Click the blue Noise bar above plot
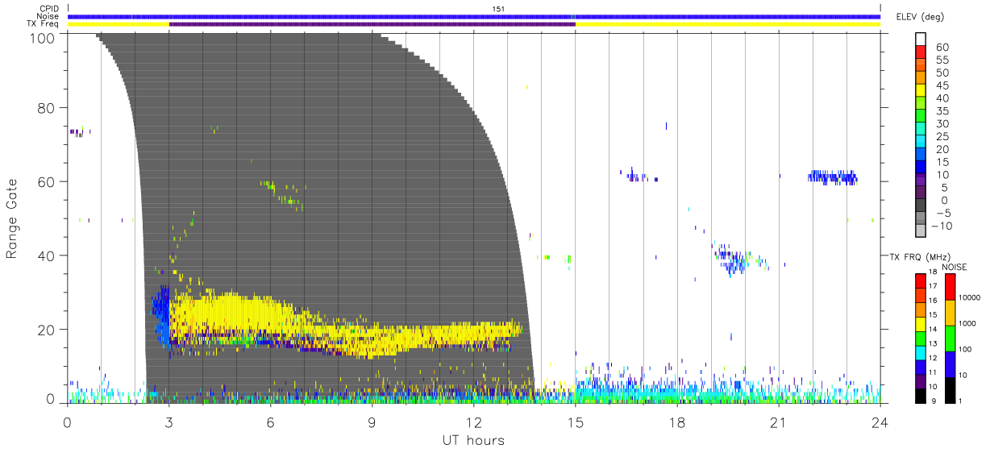The width and height of the screenshot is (990, 457). tap(474, 16)
